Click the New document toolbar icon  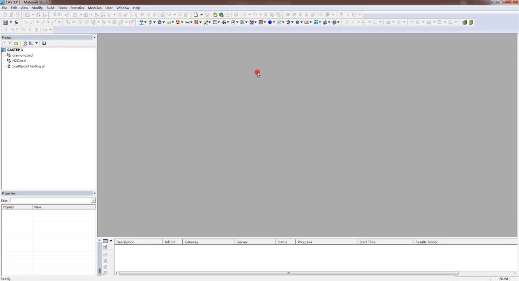196,15
